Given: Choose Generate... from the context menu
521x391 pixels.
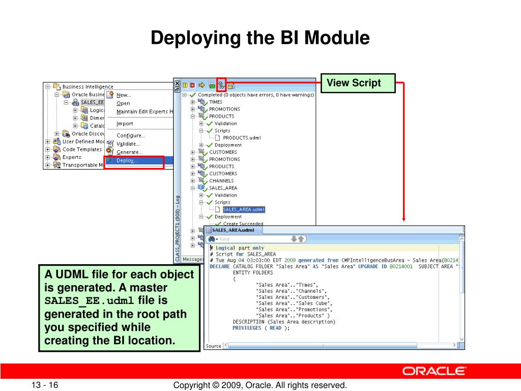Looking at the screenshot, I should (x=130, y=152).
